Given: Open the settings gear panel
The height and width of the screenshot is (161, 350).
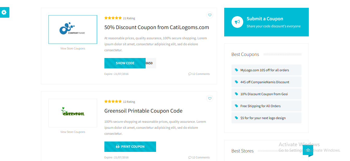Looking at the screenshot, I should [4, 12].
